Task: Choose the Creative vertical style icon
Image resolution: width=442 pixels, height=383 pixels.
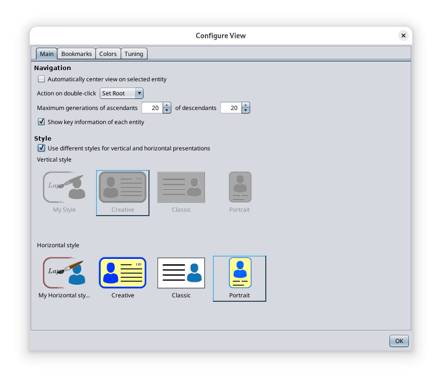Action: [123, 187]
